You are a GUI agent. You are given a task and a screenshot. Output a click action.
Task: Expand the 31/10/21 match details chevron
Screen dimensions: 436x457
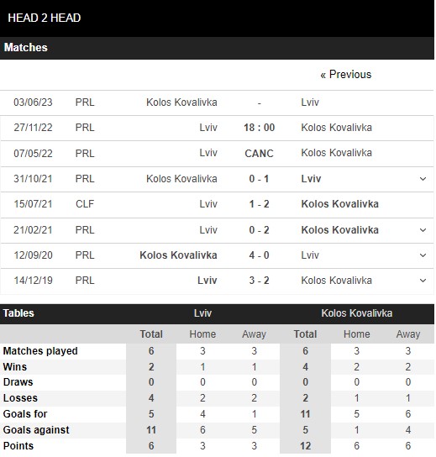click(x=423, y=179)
